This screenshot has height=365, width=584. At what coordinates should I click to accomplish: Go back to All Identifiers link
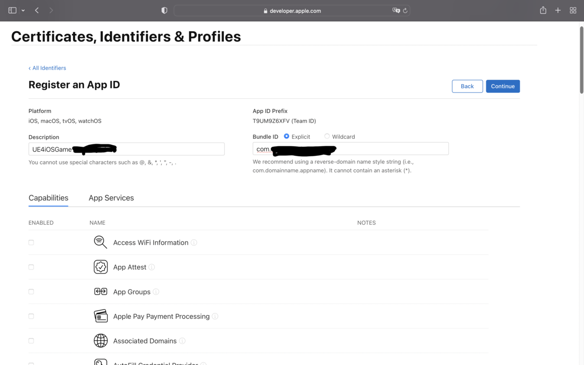point(47,68)
